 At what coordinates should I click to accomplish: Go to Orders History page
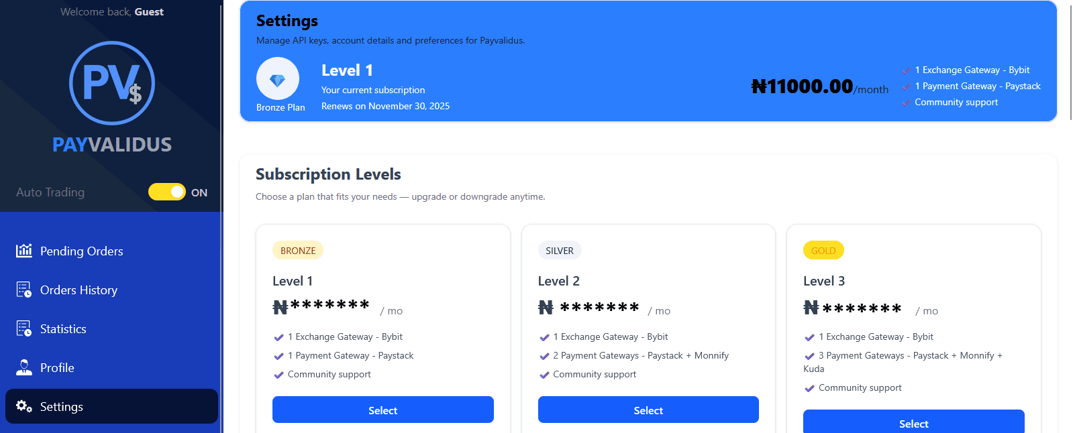(79, 290)
